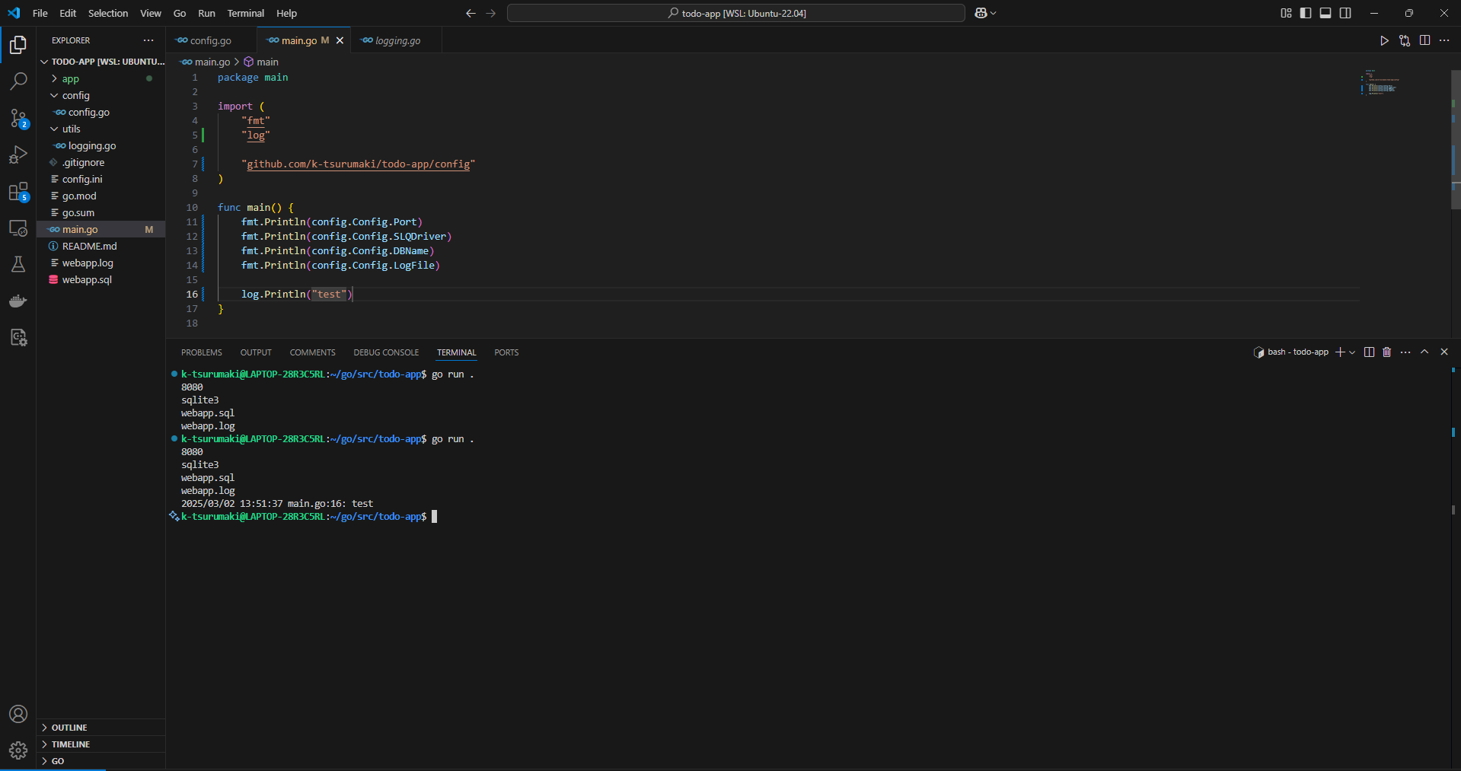Split the terminal pane

click(x=1369, y=352)
